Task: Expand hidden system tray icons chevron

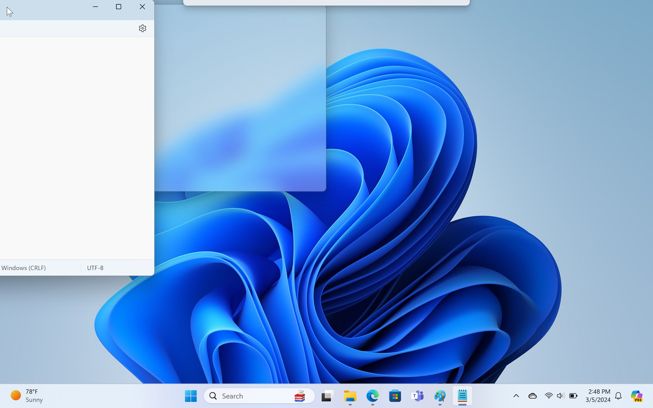Action: tap(516, 396)
